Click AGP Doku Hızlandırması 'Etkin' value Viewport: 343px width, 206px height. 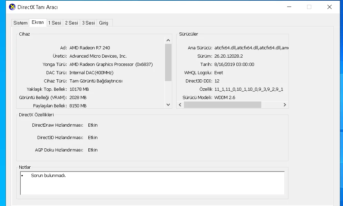(93, 150)
